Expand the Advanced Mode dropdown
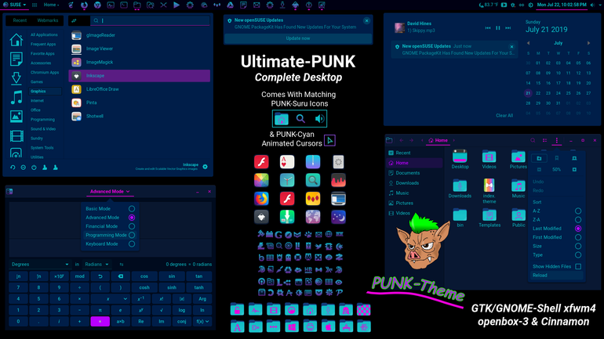The image size is (604, 339). pos(110,191)
